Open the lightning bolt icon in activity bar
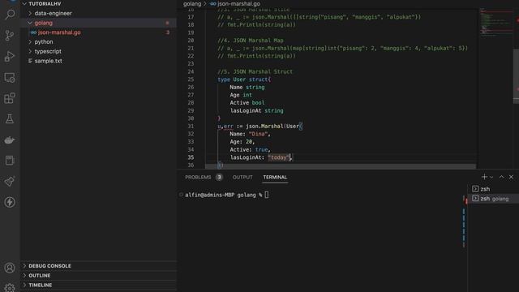Viewport: 519px width, 292px height. tap(10, 202)
